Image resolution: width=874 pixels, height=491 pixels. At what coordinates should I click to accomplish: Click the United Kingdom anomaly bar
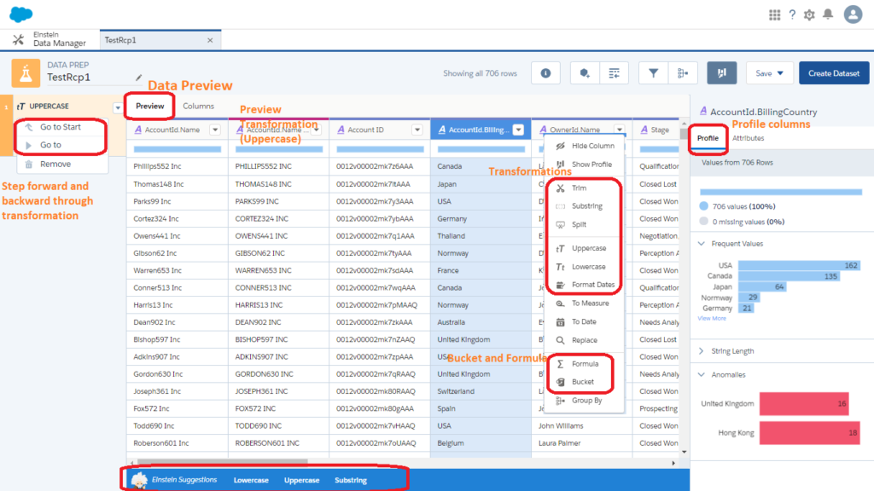point(804,403)
